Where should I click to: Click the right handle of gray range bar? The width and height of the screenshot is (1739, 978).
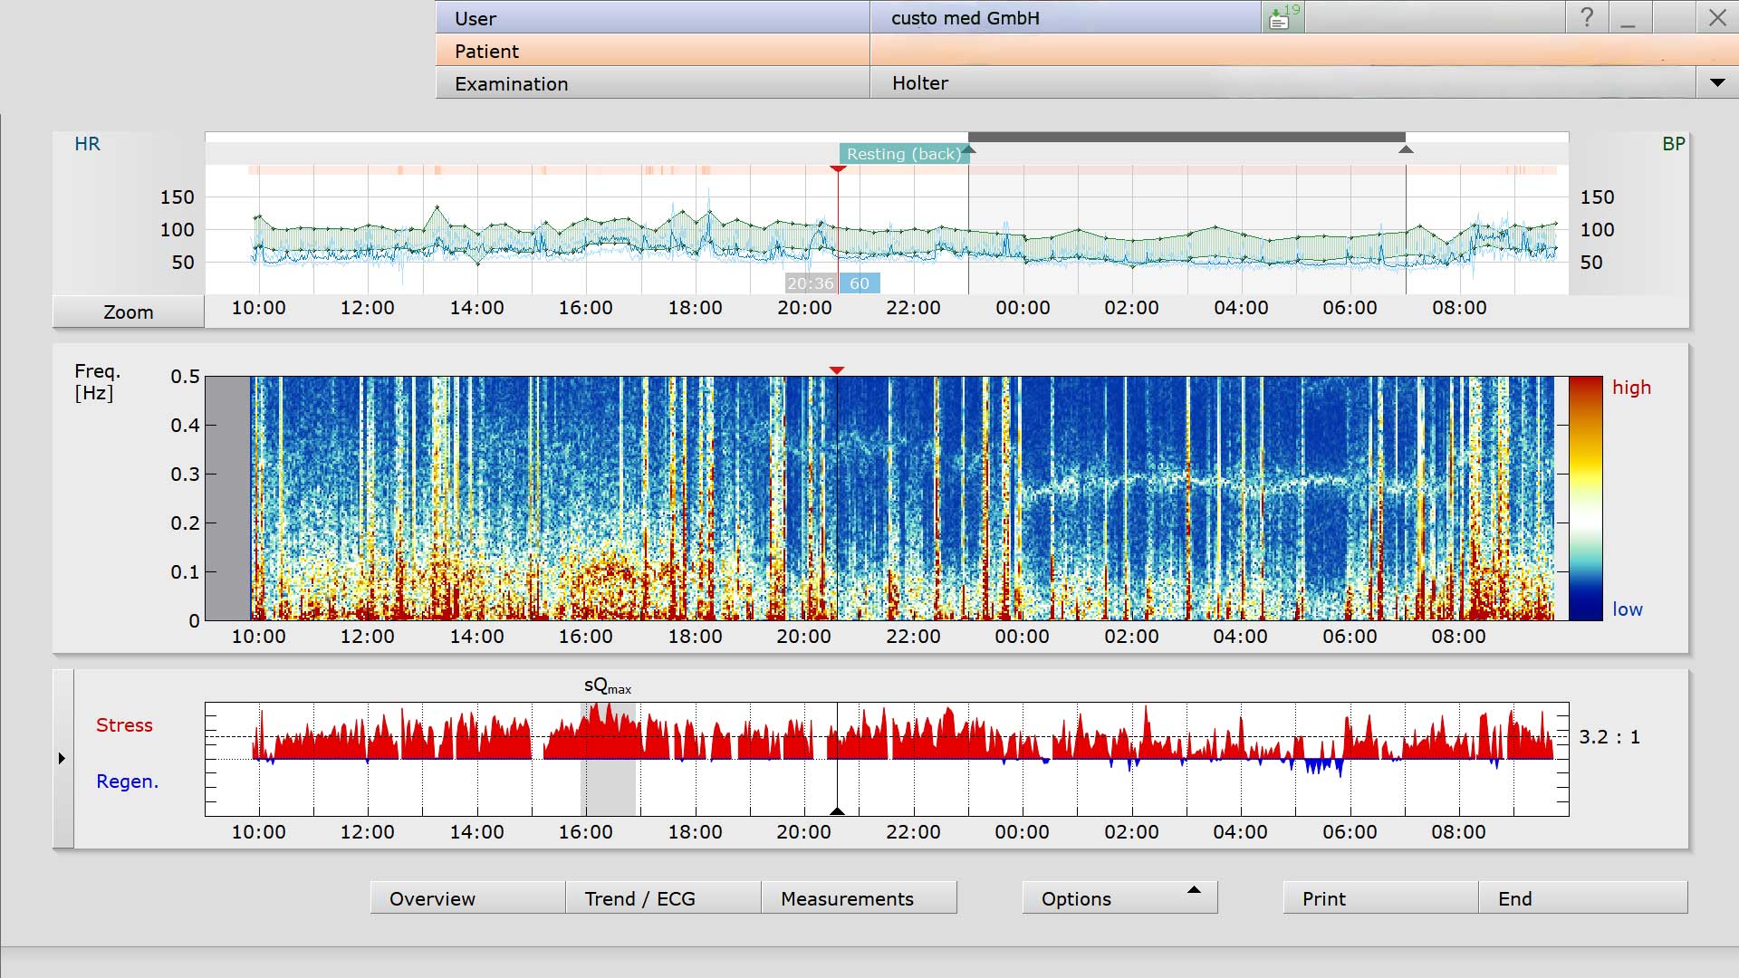1406,149
